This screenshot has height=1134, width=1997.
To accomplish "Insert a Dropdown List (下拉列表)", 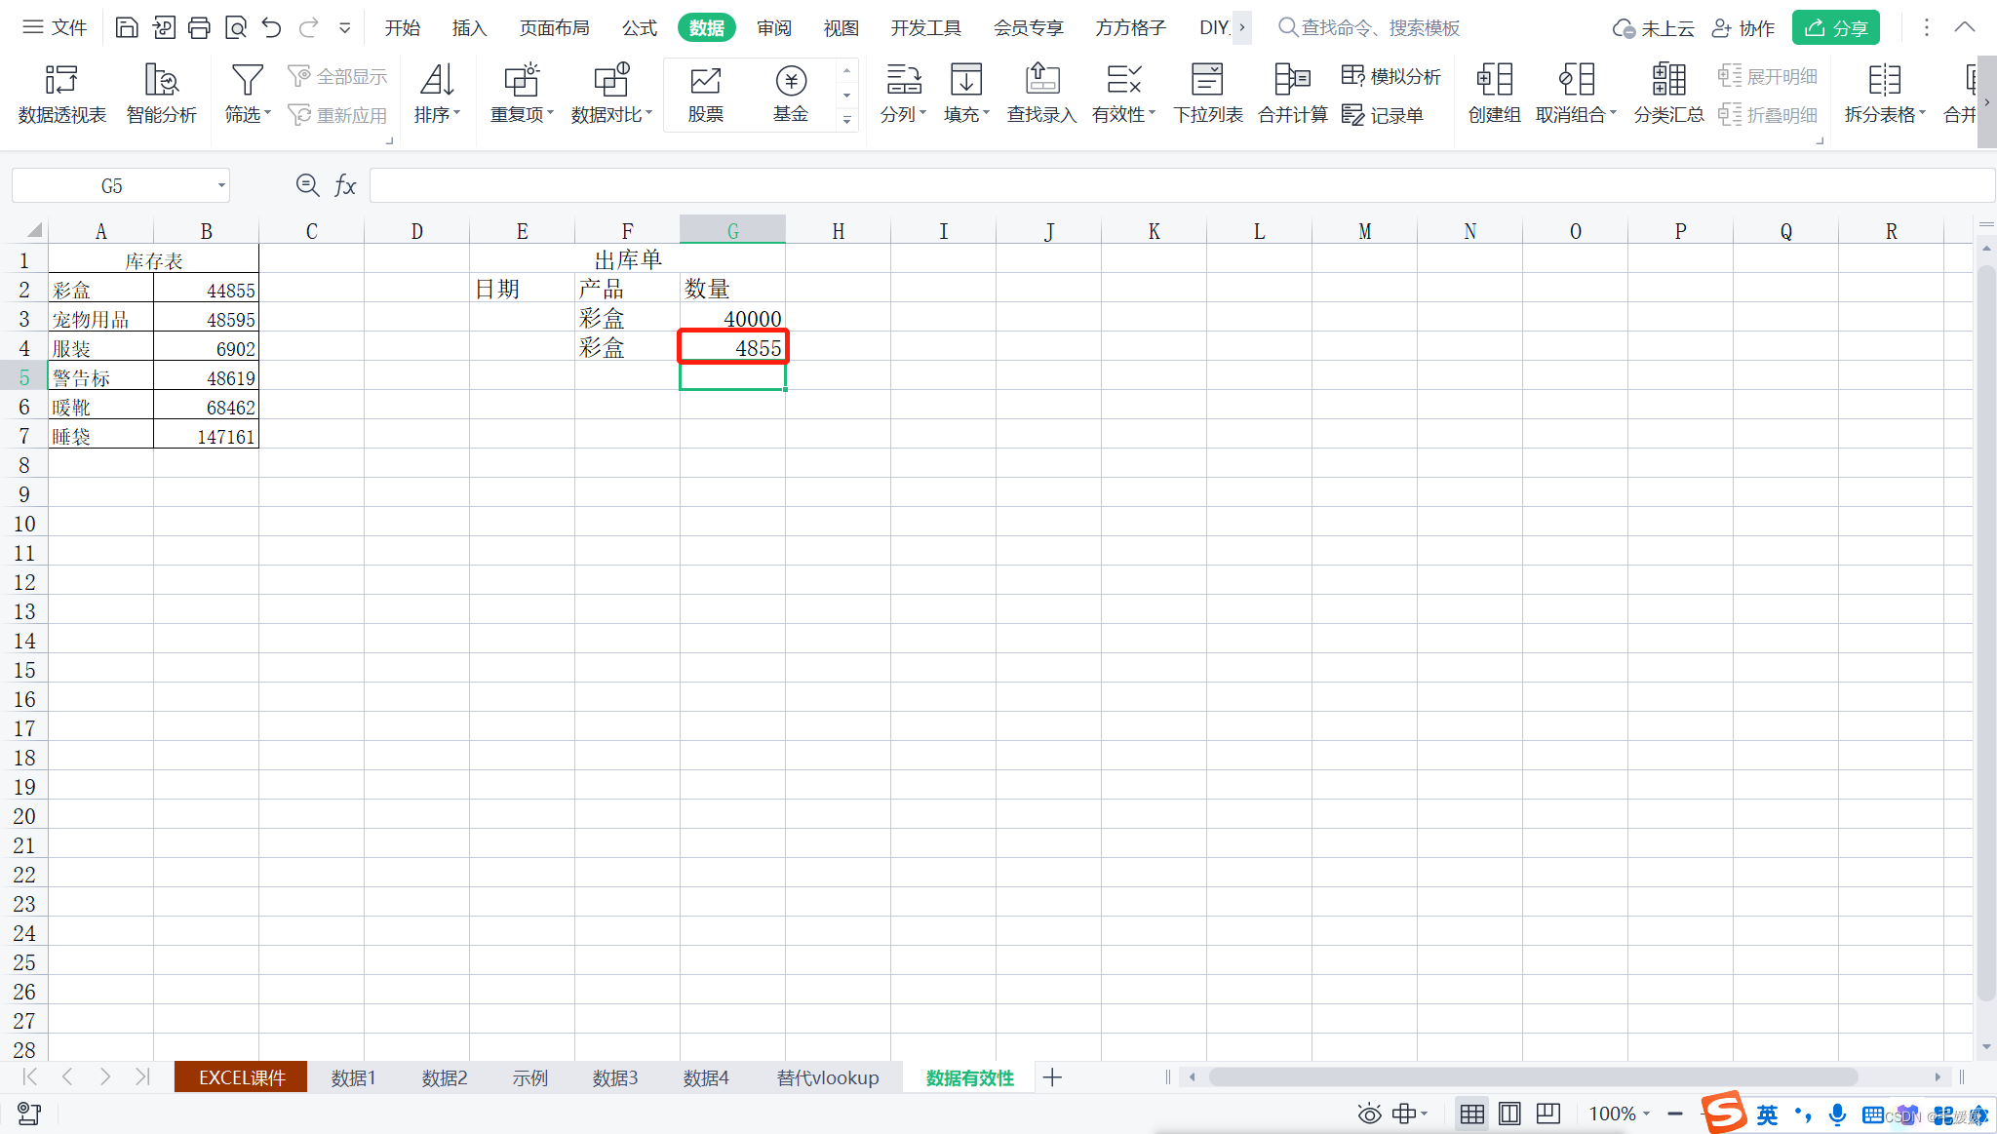I will point(1208,94).
